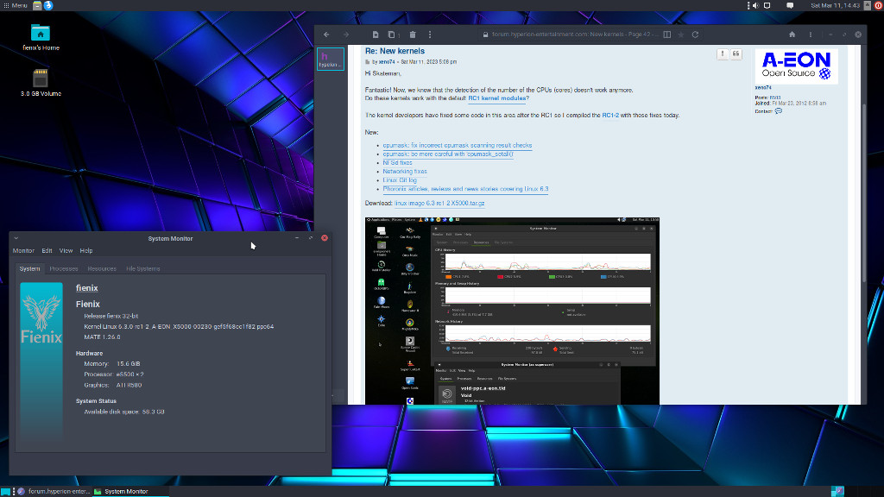The width and height of the screenshot is (884, 497).
Task: Click the show desktop button in bottom panel
Action: 5,491
